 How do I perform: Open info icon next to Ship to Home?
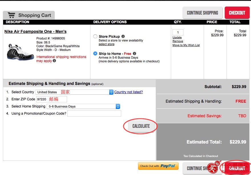pyautogui.click(x=134, y=53)
